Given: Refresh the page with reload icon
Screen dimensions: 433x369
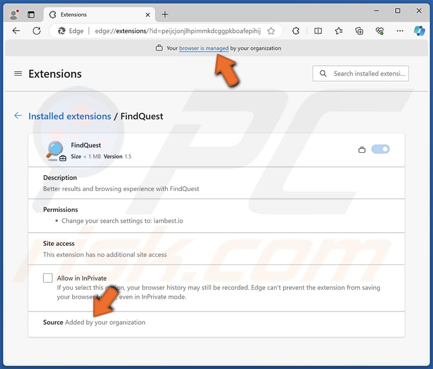Looking at the screenshot, I should (37, 31).
